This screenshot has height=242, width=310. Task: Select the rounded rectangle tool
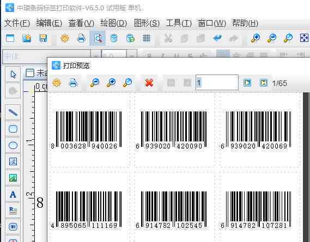point(13,129)
